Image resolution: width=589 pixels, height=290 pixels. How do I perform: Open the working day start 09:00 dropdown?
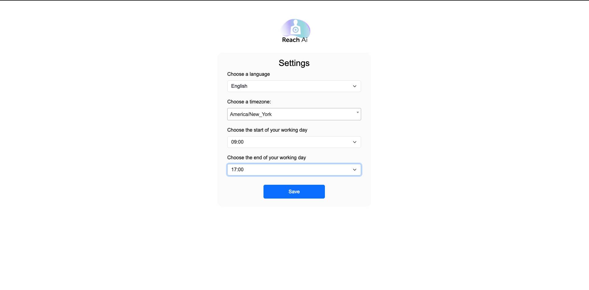(x=294, y=142)
